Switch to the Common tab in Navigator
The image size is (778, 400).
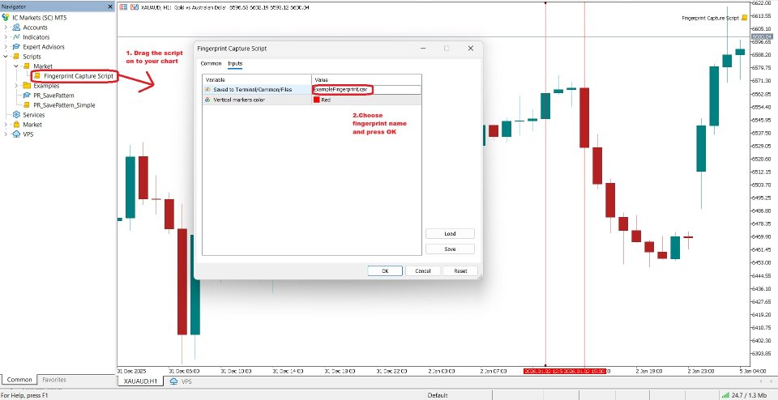[x=19, y=380]
